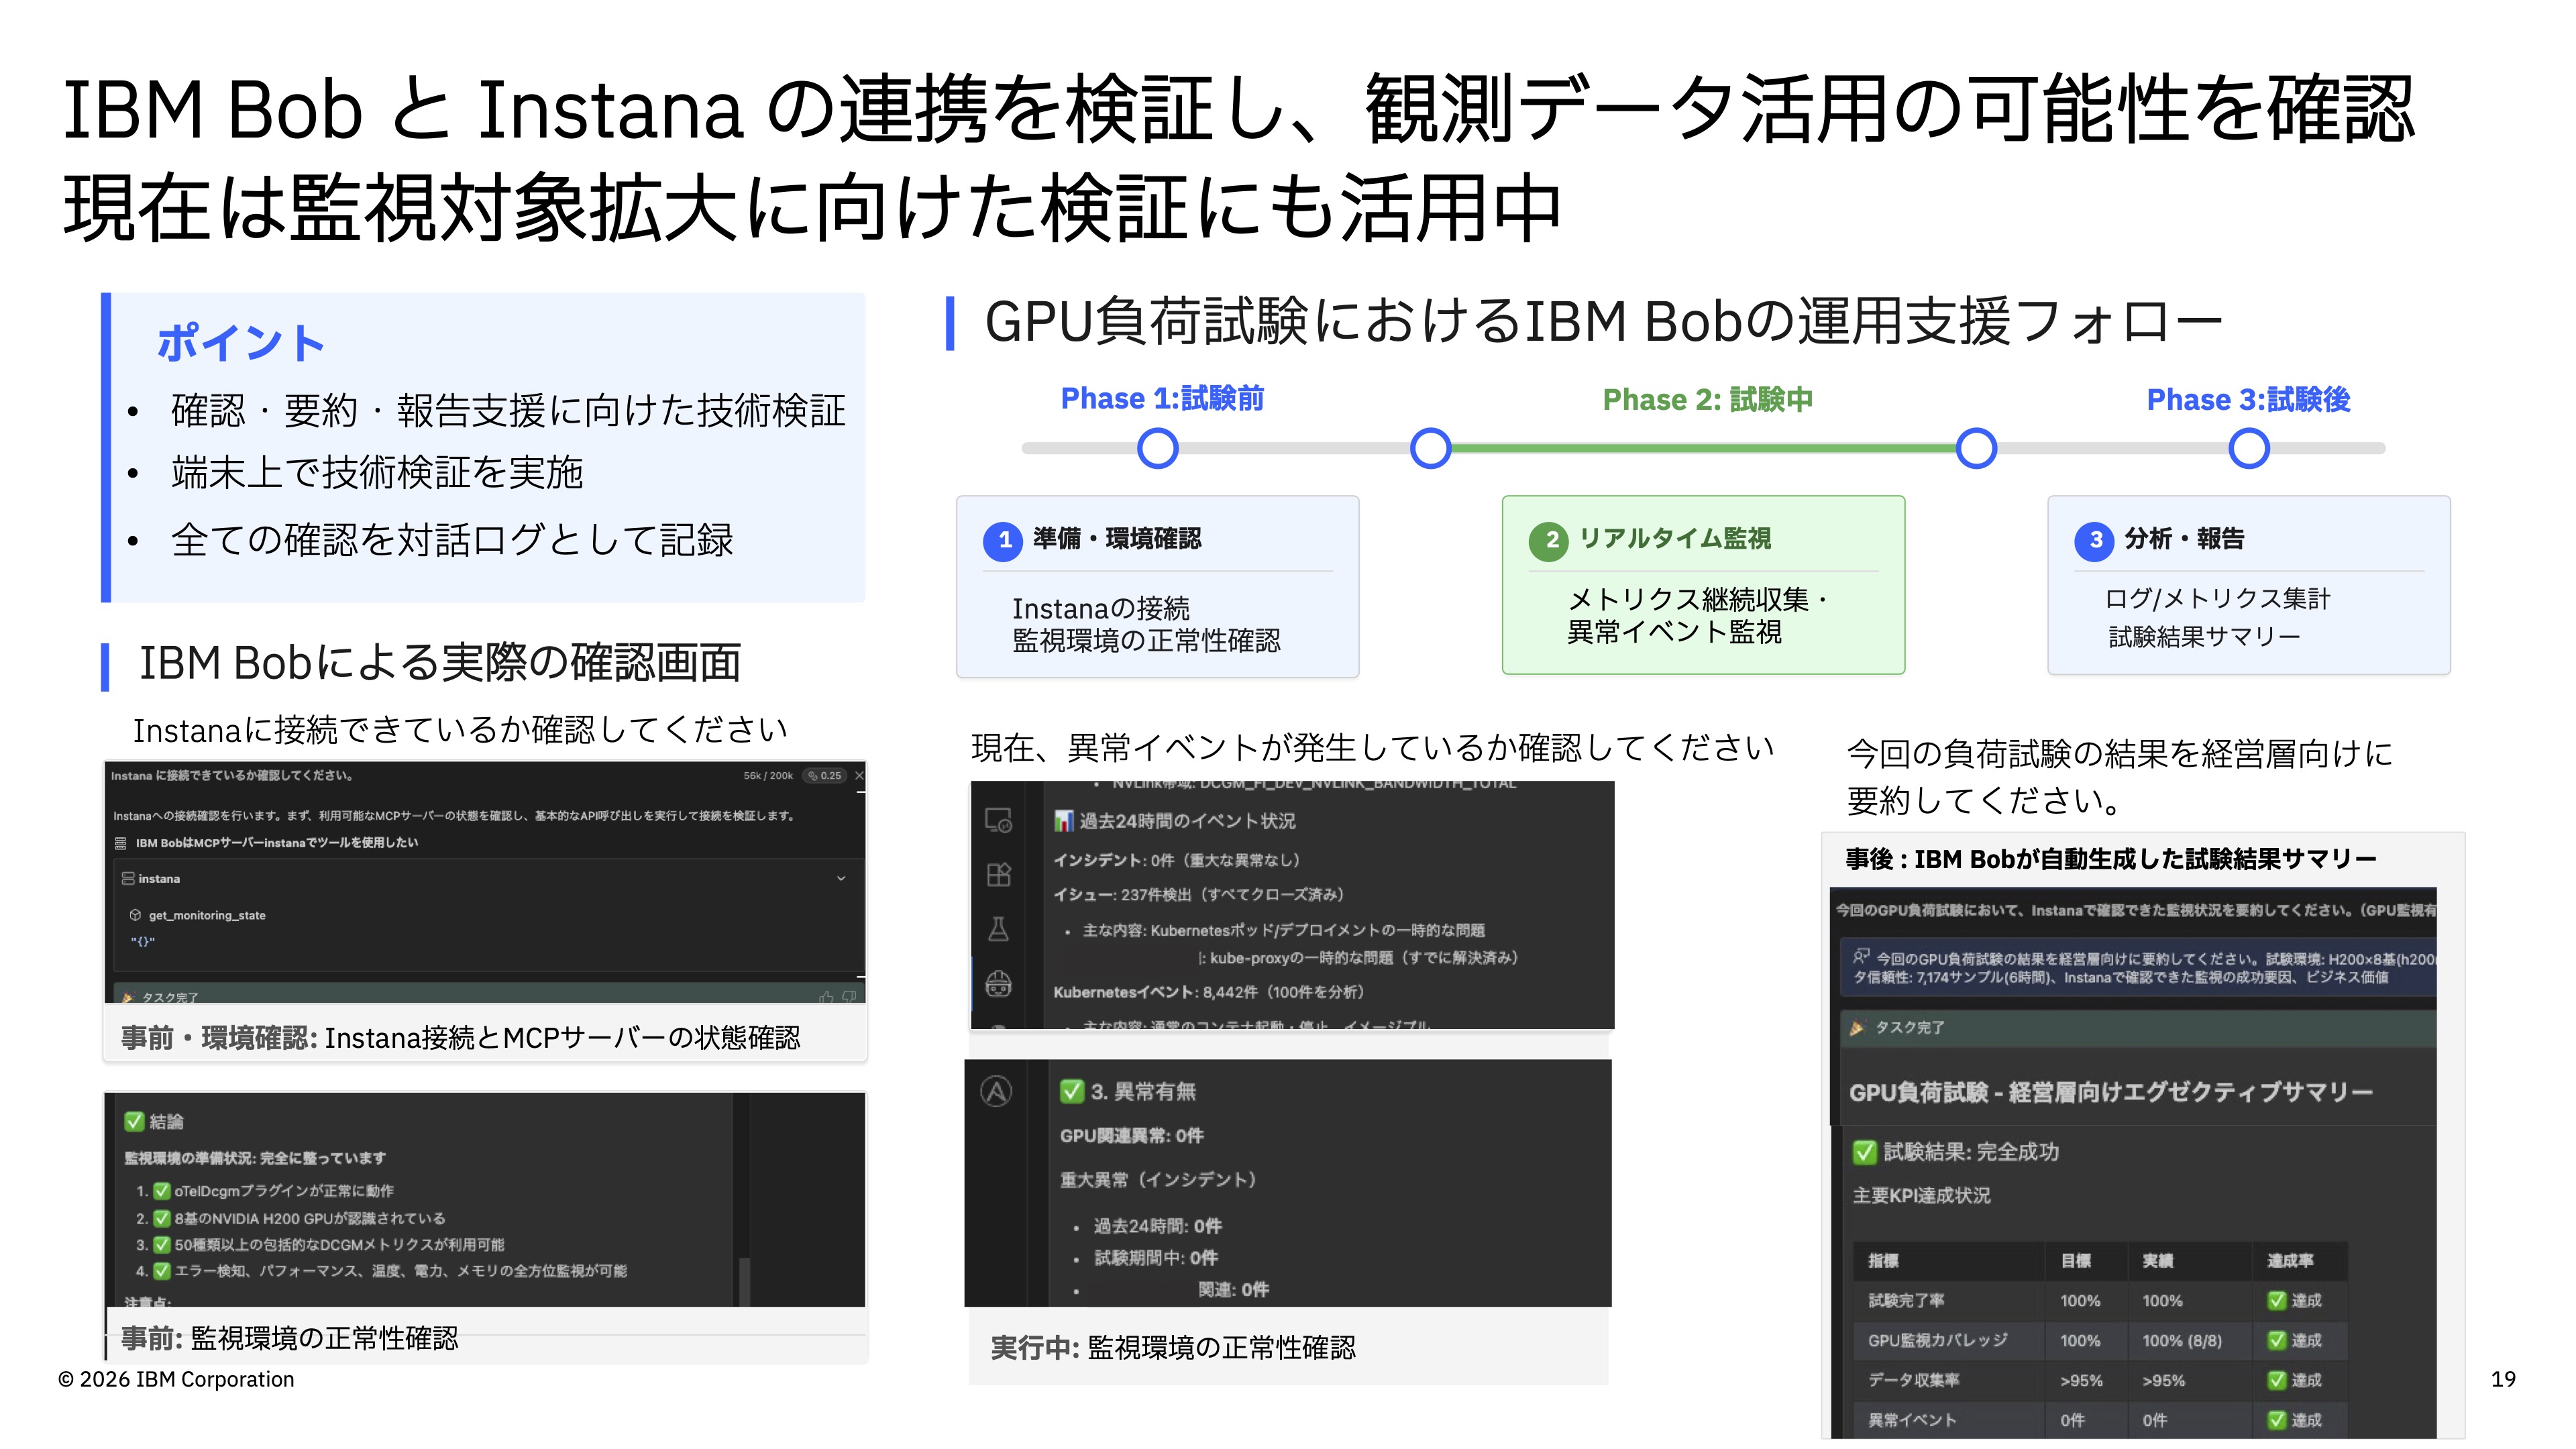Collapse the instana MCP server section
Viewport: 2576px width, 1449px height.
[x=841, y=878]
